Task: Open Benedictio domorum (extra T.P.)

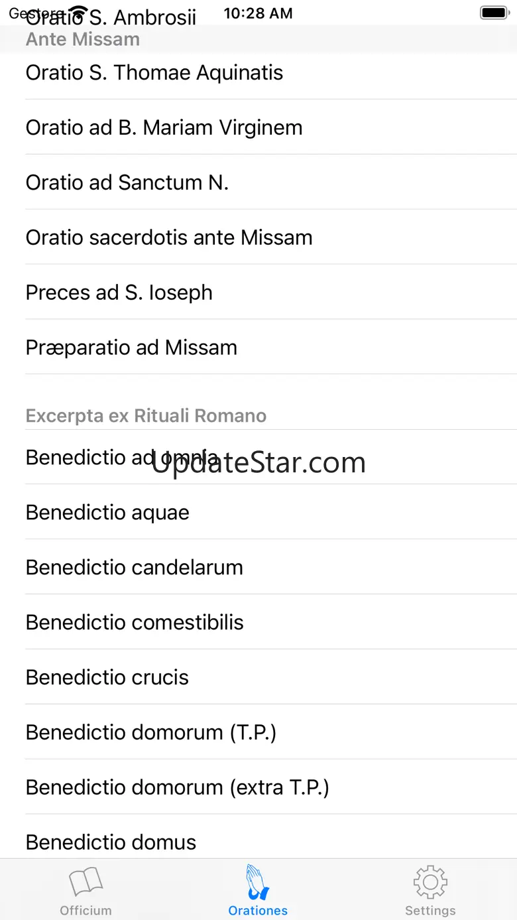Action: (178, 788)
